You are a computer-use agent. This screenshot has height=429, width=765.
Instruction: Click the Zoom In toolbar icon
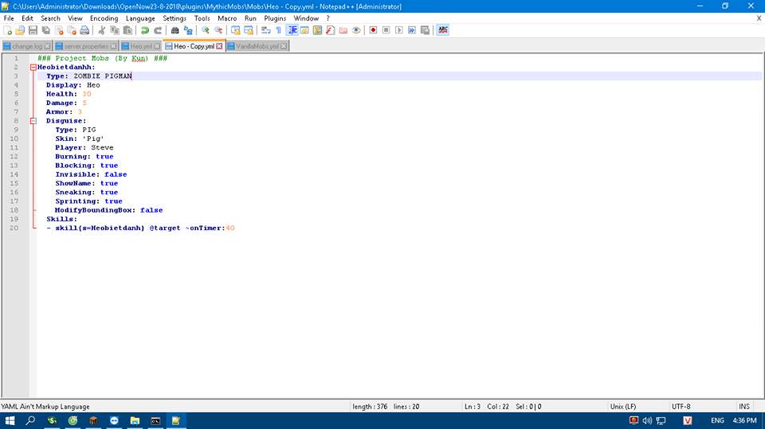pyautogui.click(x=205, y=30)
